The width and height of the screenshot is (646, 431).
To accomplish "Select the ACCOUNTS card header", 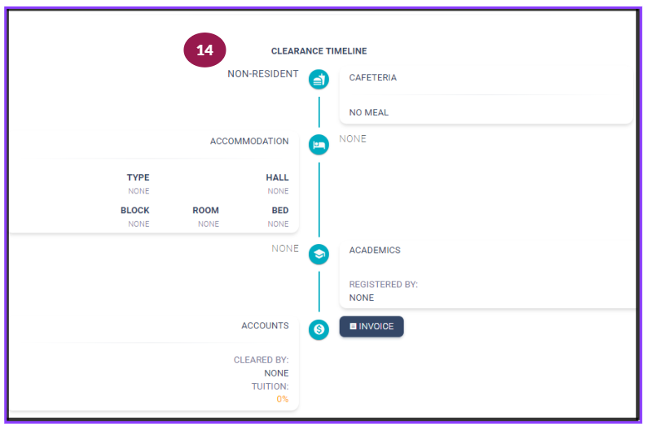I will [x=265, y=325].
